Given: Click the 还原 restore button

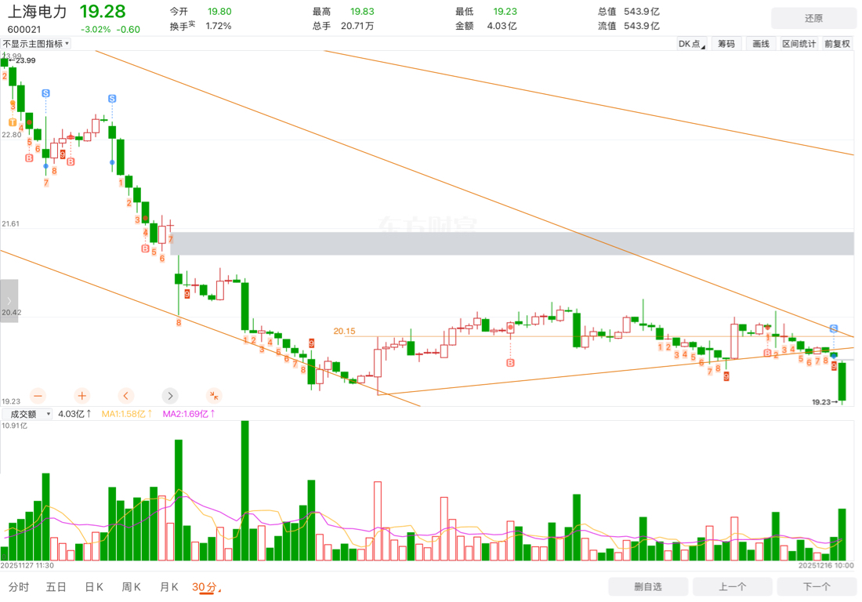Looking at the screenshot, I should 813,18.
